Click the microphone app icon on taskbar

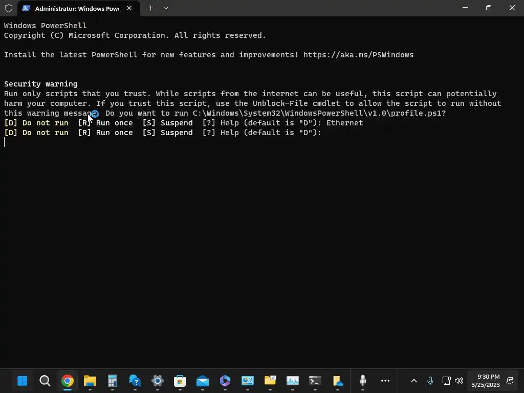(363, 381)
